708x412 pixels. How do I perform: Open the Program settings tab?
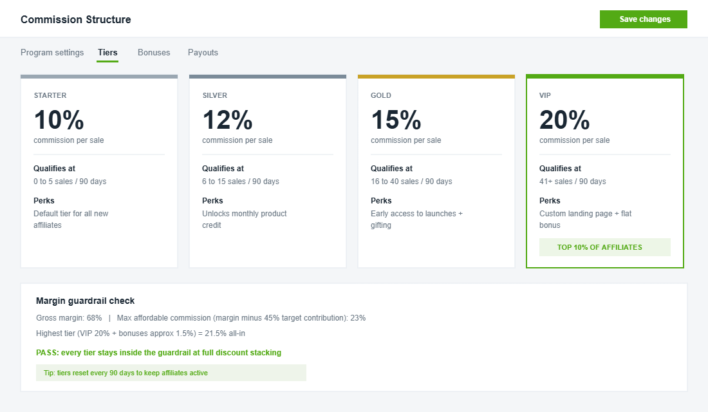click(x=52, y=52)
